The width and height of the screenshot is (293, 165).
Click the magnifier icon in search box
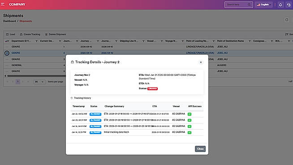tap(249, 4)
